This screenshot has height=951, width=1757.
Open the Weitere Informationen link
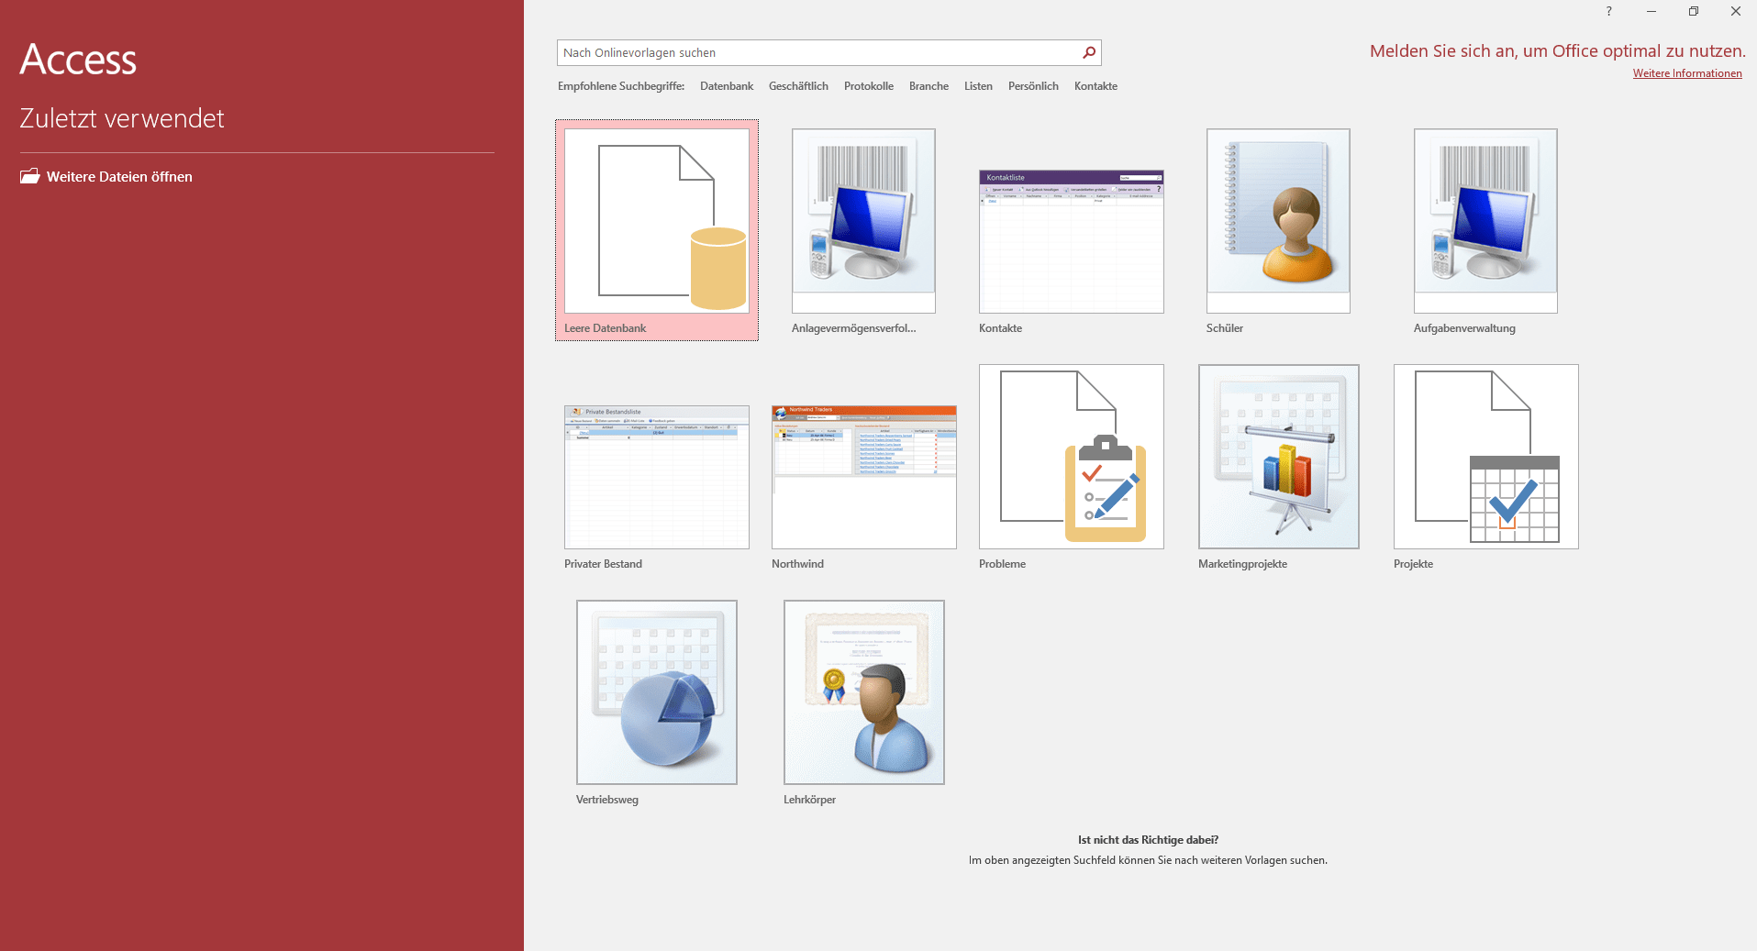pyautogui.click(x=1686, y=73)
